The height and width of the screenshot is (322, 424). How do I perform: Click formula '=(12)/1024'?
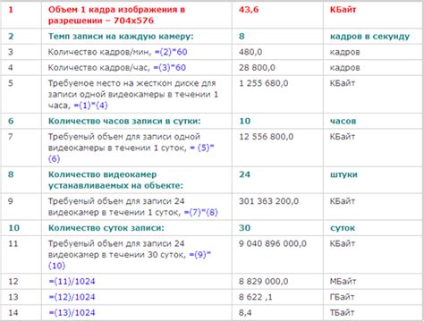coord(72,297)
